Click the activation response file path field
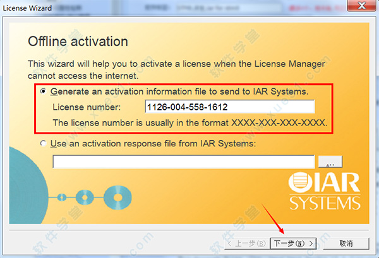Viewport: 379px width, 258px height. pos(184,161)
